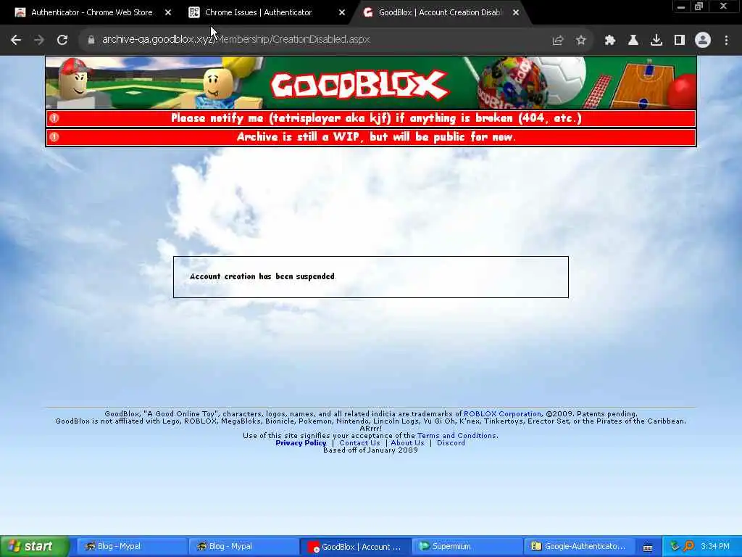This screenshot has width=742, height=557.
Task: Restore down the Chrome window
Action: pyautogui.click(x=699, y=7)
